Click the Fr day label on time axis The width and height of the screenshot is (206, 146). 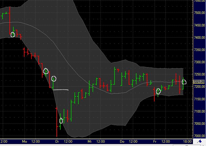155,142
